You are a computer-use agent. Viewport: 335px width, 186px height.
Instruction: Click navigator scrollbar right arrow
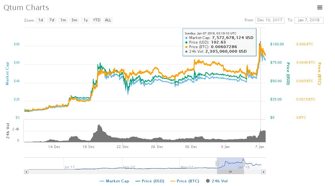263,172
